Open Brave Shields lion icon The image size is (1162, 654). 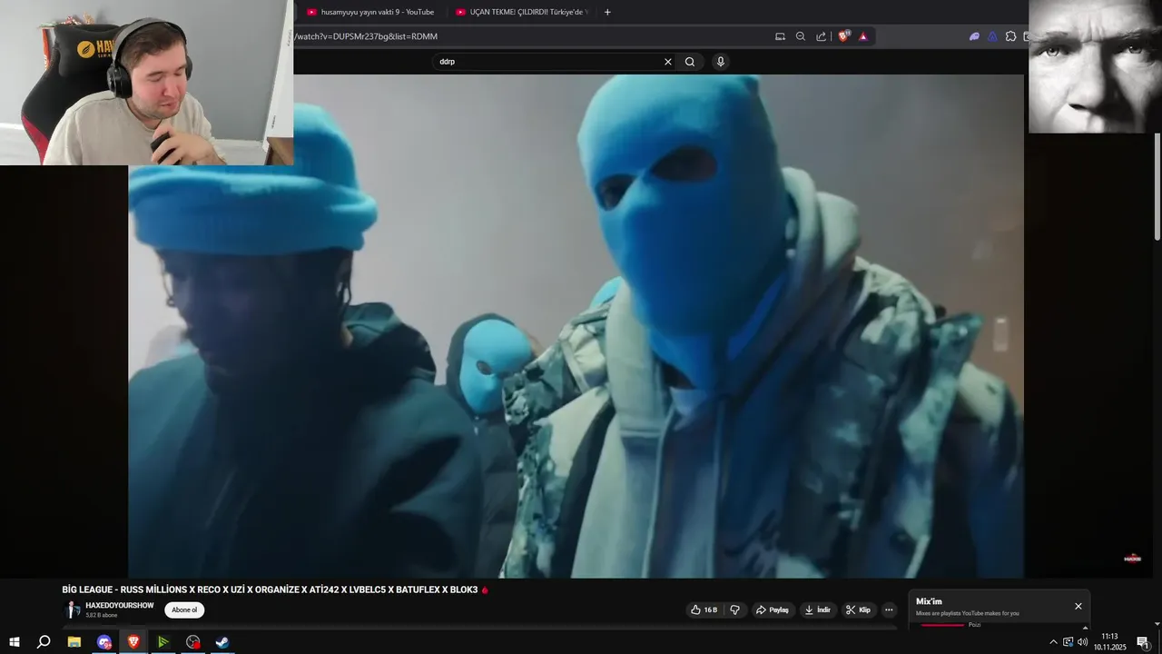[x=843, y=36]
